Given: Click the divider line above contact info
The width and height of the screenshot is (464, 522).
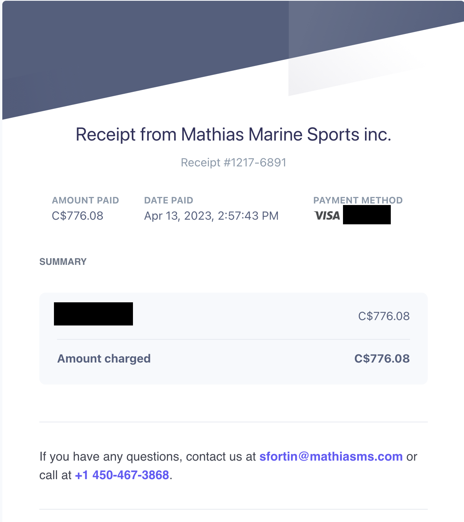Looking at the screenshot, I should (x=234, y=422).
